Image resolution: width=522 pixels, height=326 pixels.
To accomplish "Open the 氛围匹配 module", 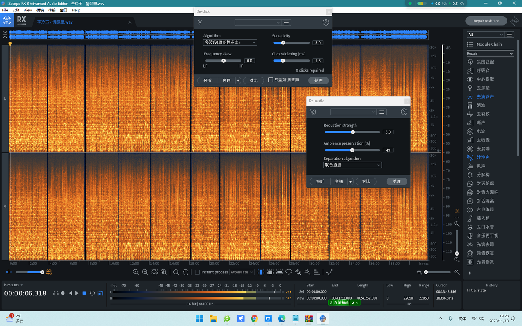I will (485, 62).
